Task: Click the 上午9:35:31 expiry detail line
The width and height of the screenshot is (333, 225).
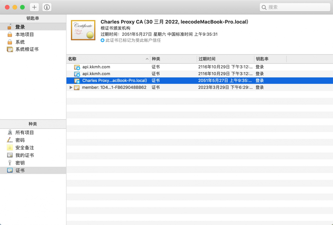Action: click(x=159, y=34)
